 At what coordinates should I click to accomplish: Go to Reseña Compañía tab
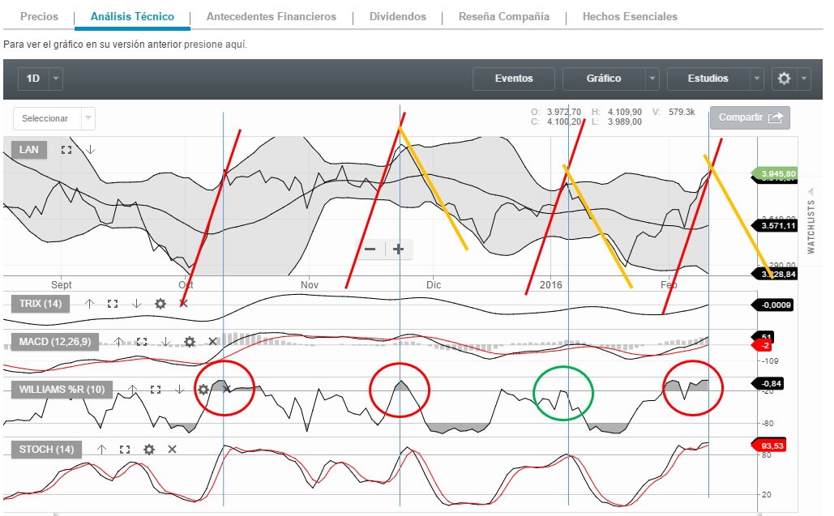click(x=503, y=16)
